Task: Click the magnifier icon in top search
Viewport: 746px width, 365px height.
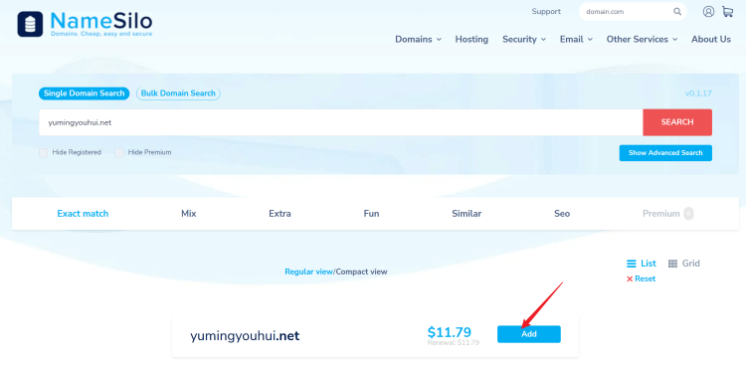Action: tap(677, 12)
